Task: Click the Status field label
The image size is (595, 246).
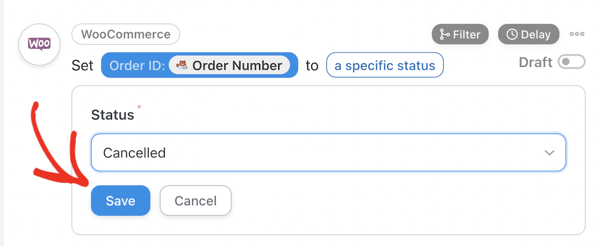Action: [x=112, y=114]
